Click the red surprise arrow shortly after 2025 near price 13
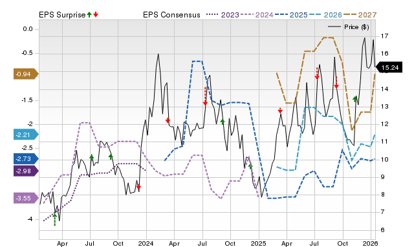The width and height of the screenshot is (414, 247). [280, 111]
